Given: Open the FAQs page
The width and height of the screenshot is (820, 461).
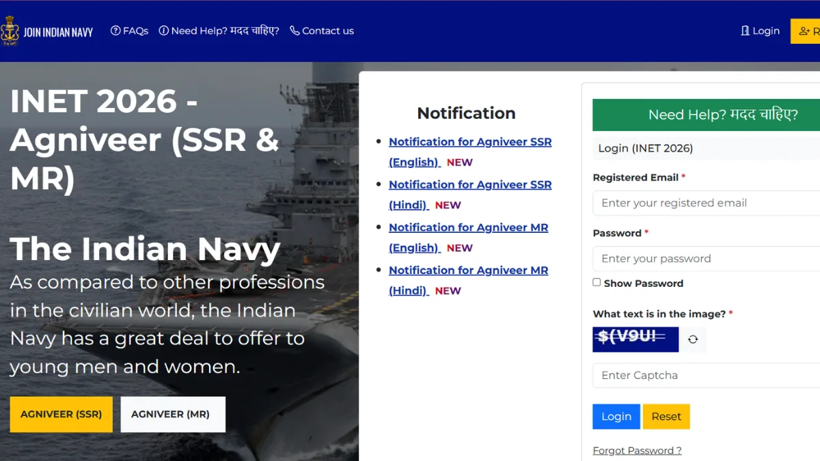Looking at the screenshot, I should pyautogui.click(x=130, y=31).
